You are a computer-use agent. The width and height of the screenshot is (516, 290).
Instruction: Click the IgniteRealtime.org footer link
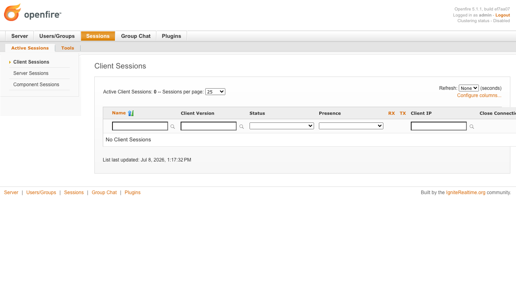[x=466, y=193]
